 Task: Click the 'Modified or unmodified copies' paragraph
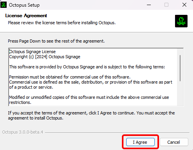(89, 100)
